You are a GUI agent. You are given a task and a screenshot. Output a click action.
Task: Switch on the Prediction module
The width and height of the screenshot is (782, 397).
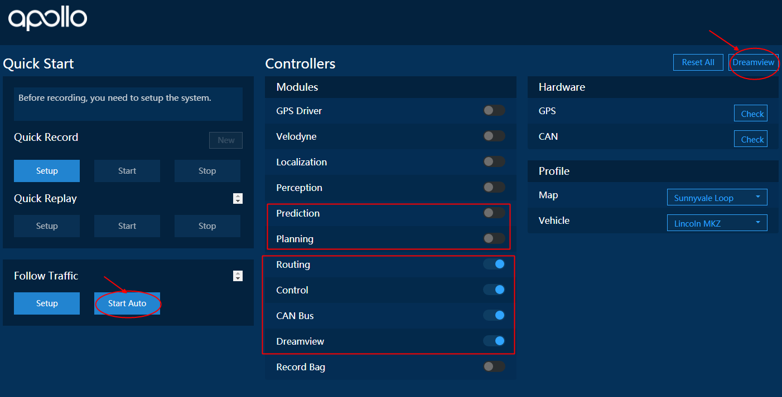[x=494, y=213]
